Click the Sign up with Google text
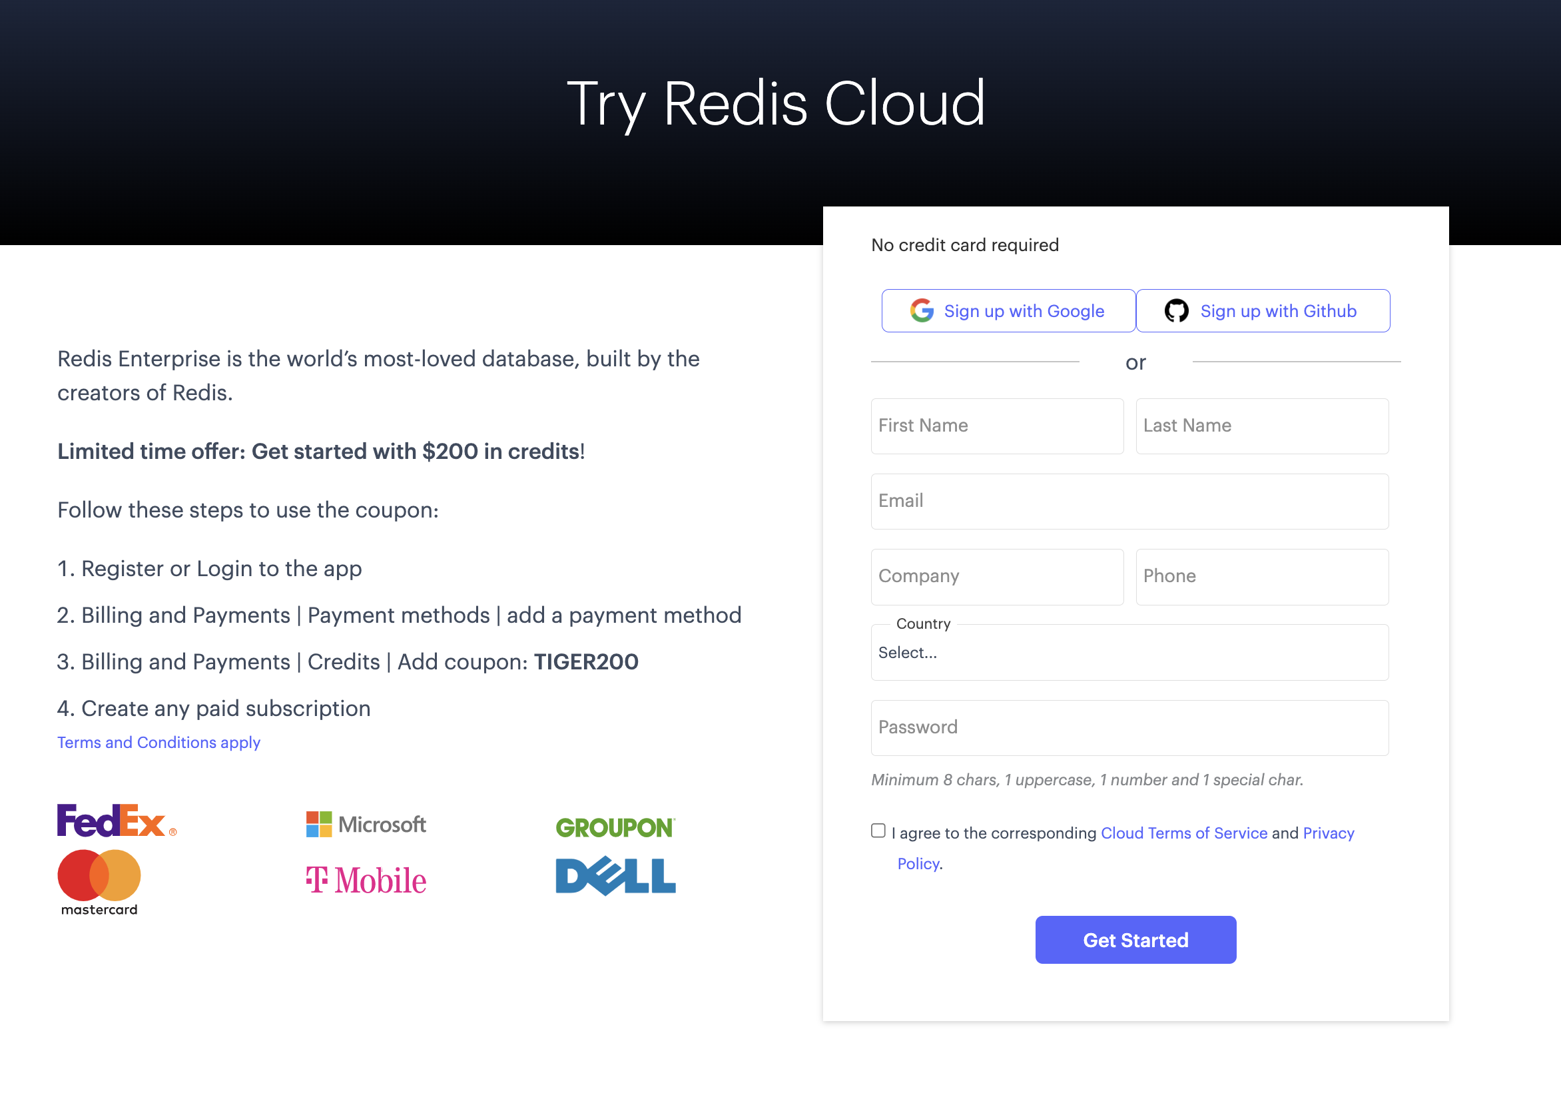Screen dimensions: 1561x1107 click(x=1024, y=311)
